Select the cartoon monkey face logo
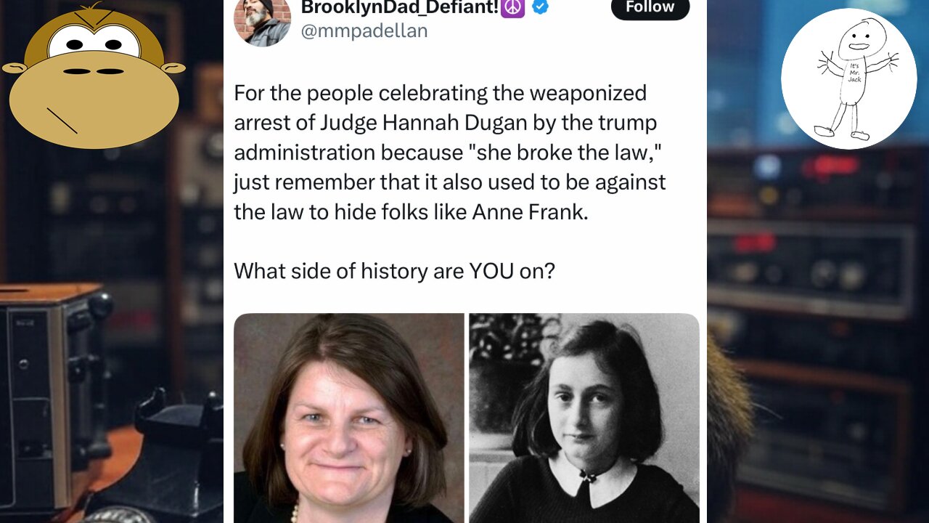 click(x=93, y=76)
